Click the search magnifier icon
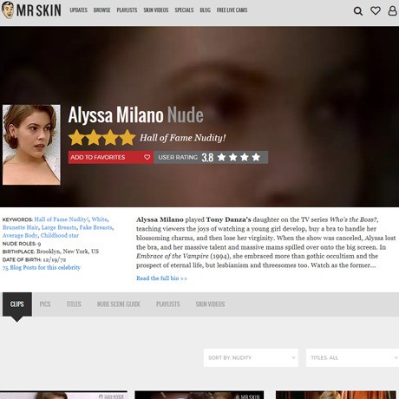The width and height of the screenshot is (399, 399). [x=358, y=11]
